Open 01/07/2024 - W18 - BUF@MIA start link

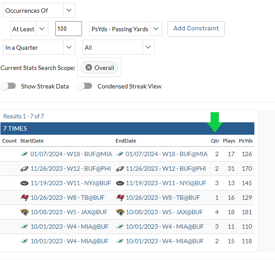click(x=71, y=154)
